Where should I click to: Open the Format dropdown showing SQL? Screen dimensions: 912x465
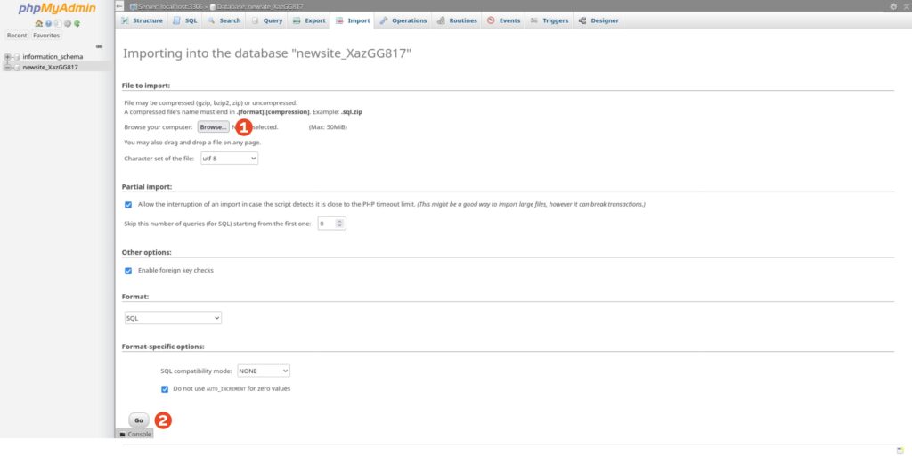173,318
